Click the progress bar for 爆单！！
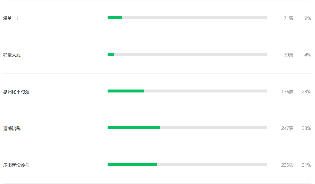Image resolution: width=315 pixels, height=184 pixels. pyautogui.click(x=115, y=18)
